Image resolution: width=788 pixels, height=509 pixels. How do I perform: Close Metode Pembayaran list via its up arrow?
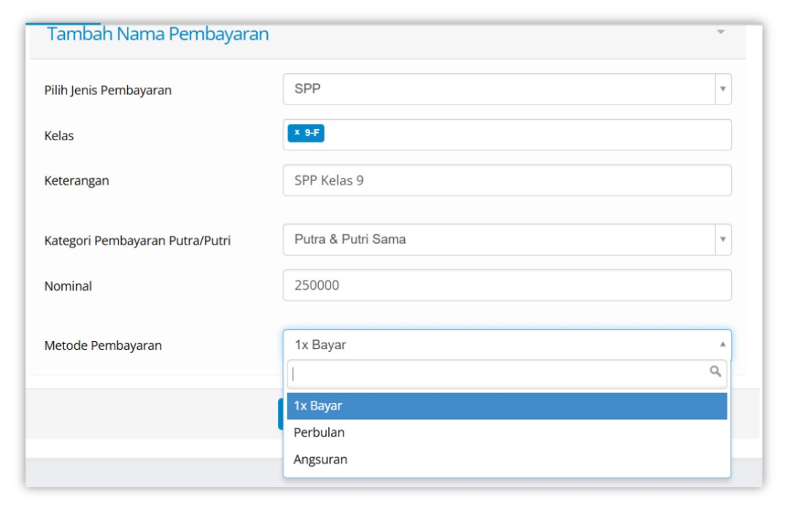pyautogui.click(x=722, y=345)
